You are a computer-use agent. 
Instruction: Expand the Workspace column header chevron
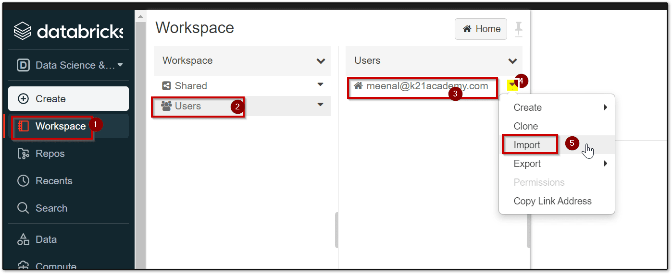click(x=321, y=61)
